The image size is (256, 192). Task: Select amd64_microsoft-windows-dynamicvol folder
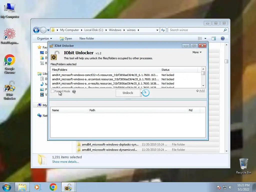pyautogui.click(x=148, y=150)
